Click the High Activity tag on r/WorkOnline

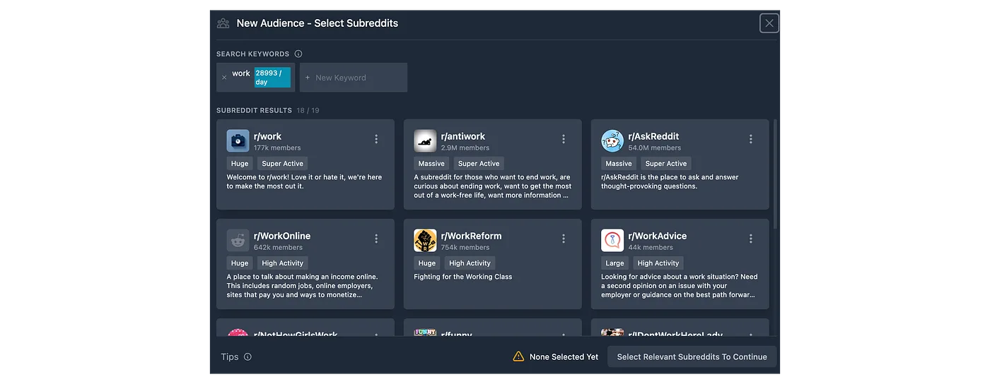coord(282,263)
